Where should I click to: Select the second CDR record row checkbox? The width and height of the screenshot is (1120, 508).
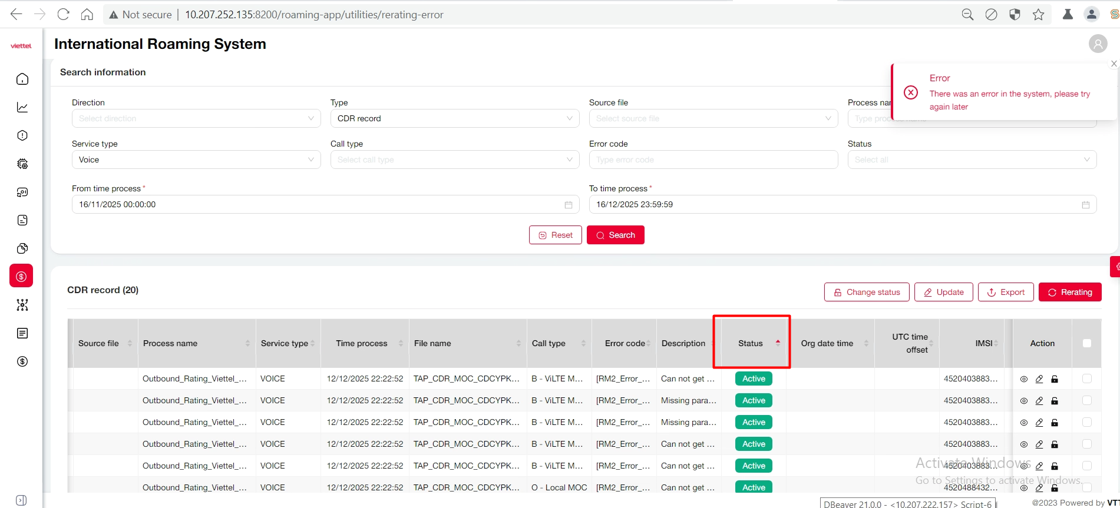[1087, 400]
